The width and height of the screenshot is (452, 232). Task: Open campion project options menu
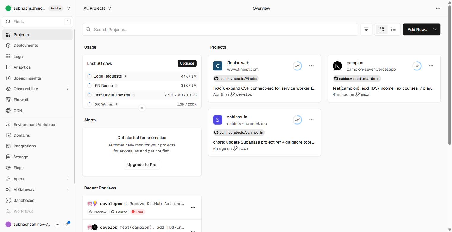431,66
